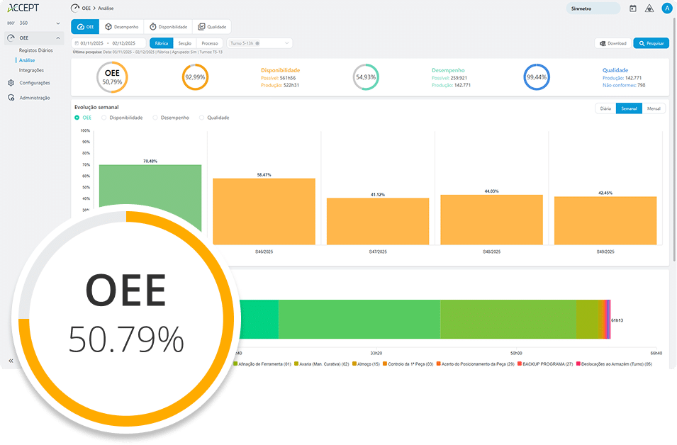This screenshot has height=445, width=677.
Task: Collapse sidebar with double-chevron icon
Action: [11, 361]
